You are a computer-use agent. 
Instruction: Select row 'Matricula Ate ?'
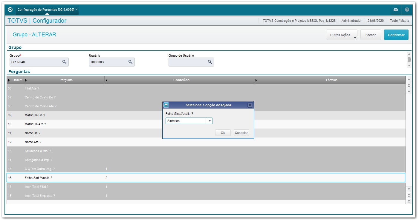pyautogui.click(x=206, y=124)
